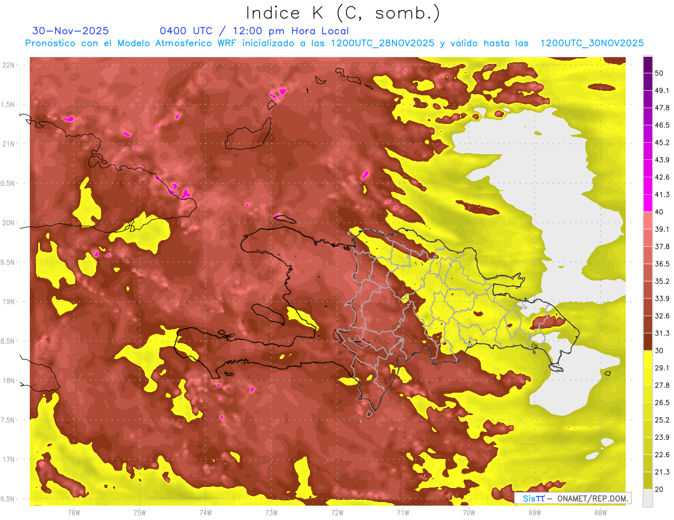Select the "1200UTC_30NOV2025" valid-until time text
This screenshot has height=520, width=674.
591,43
